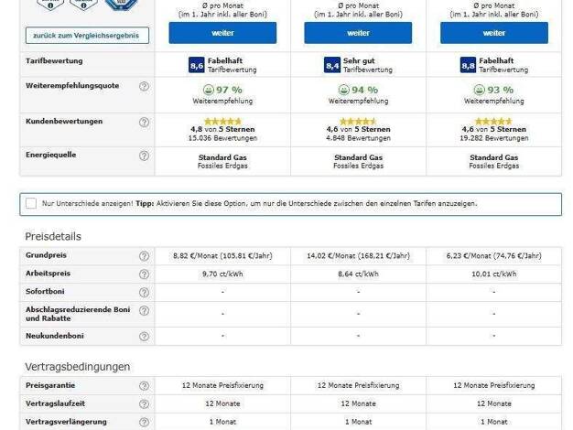Click the 19.282 Bewertungen star rating
This screenshot has height=430, width=573.
click(x=493, y=121)
